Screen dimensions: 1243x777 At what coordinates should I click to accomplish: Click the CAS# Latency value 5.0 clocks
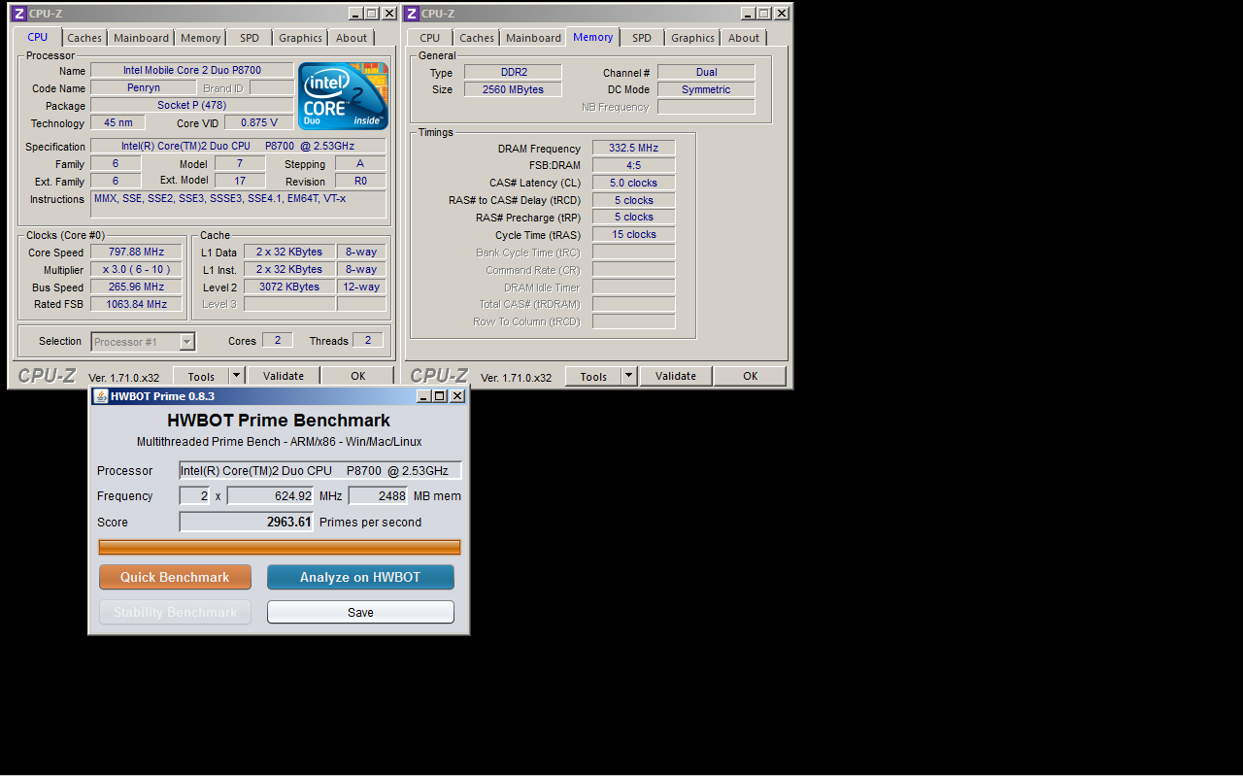point(633,184)
